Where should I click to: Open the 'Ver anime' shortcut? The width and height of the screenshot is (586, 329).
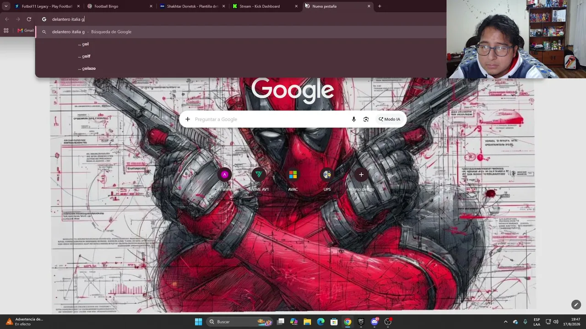224,179
